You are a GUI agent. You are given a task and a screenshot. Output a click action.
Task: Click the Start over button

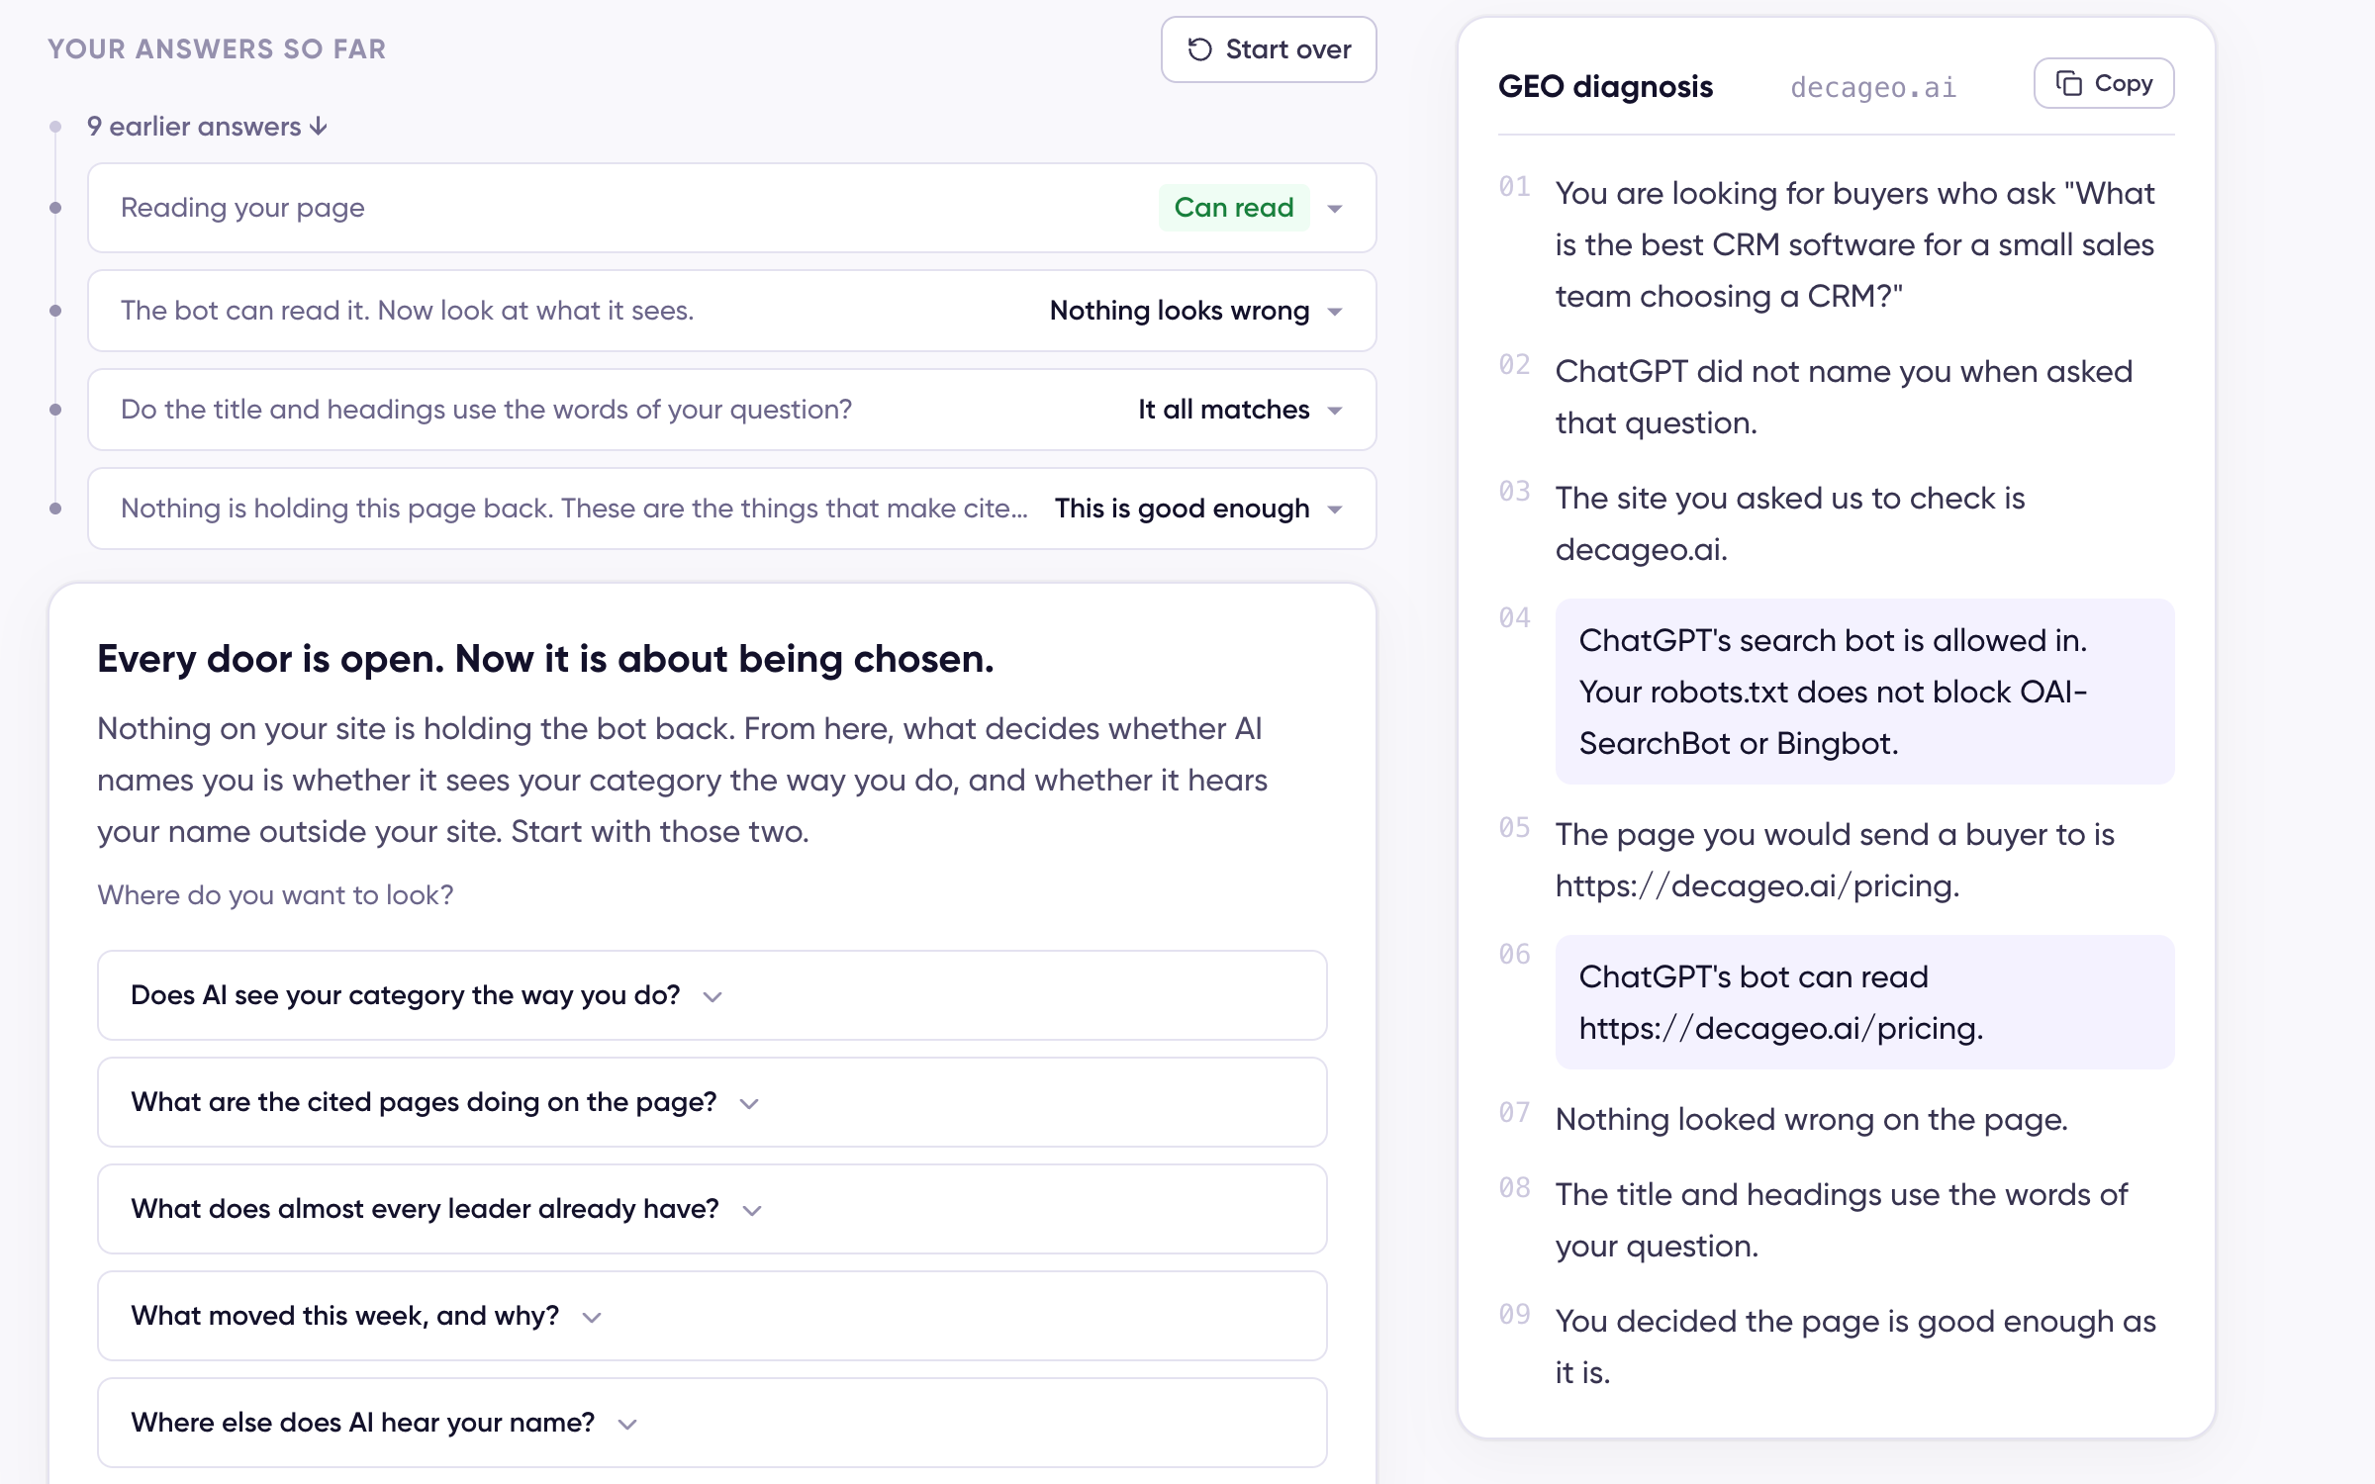1268,49
